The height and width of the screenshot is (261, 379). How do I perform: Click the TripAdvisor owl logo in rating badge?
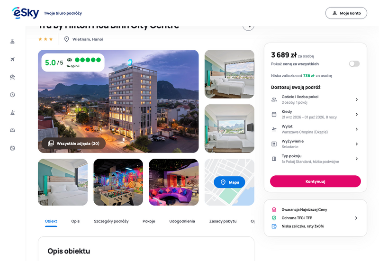(x=70, y=60)
